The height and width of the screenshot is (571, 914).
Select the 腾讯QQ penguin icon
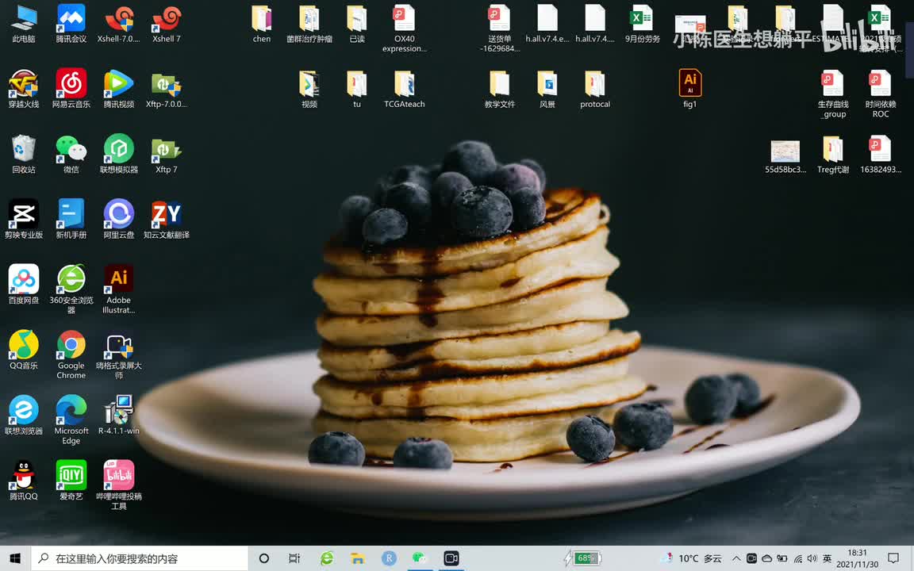point(24,481)
